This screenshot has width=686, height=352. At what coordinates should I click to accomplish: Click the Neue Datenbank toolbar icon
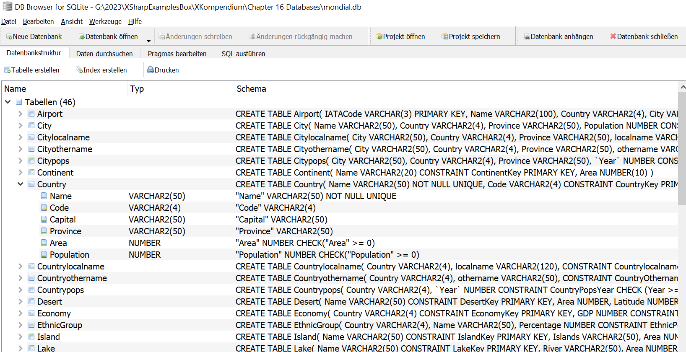click(9, 37)
